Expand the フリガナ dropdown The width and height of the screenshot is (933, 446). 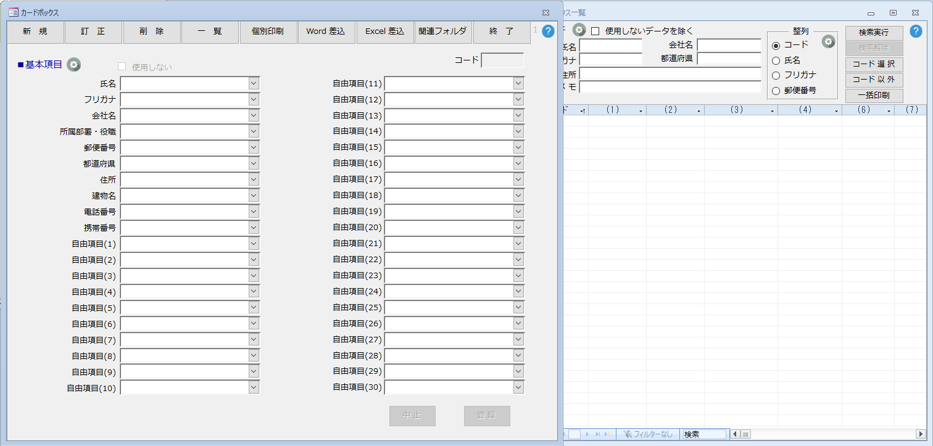point(254,99)
